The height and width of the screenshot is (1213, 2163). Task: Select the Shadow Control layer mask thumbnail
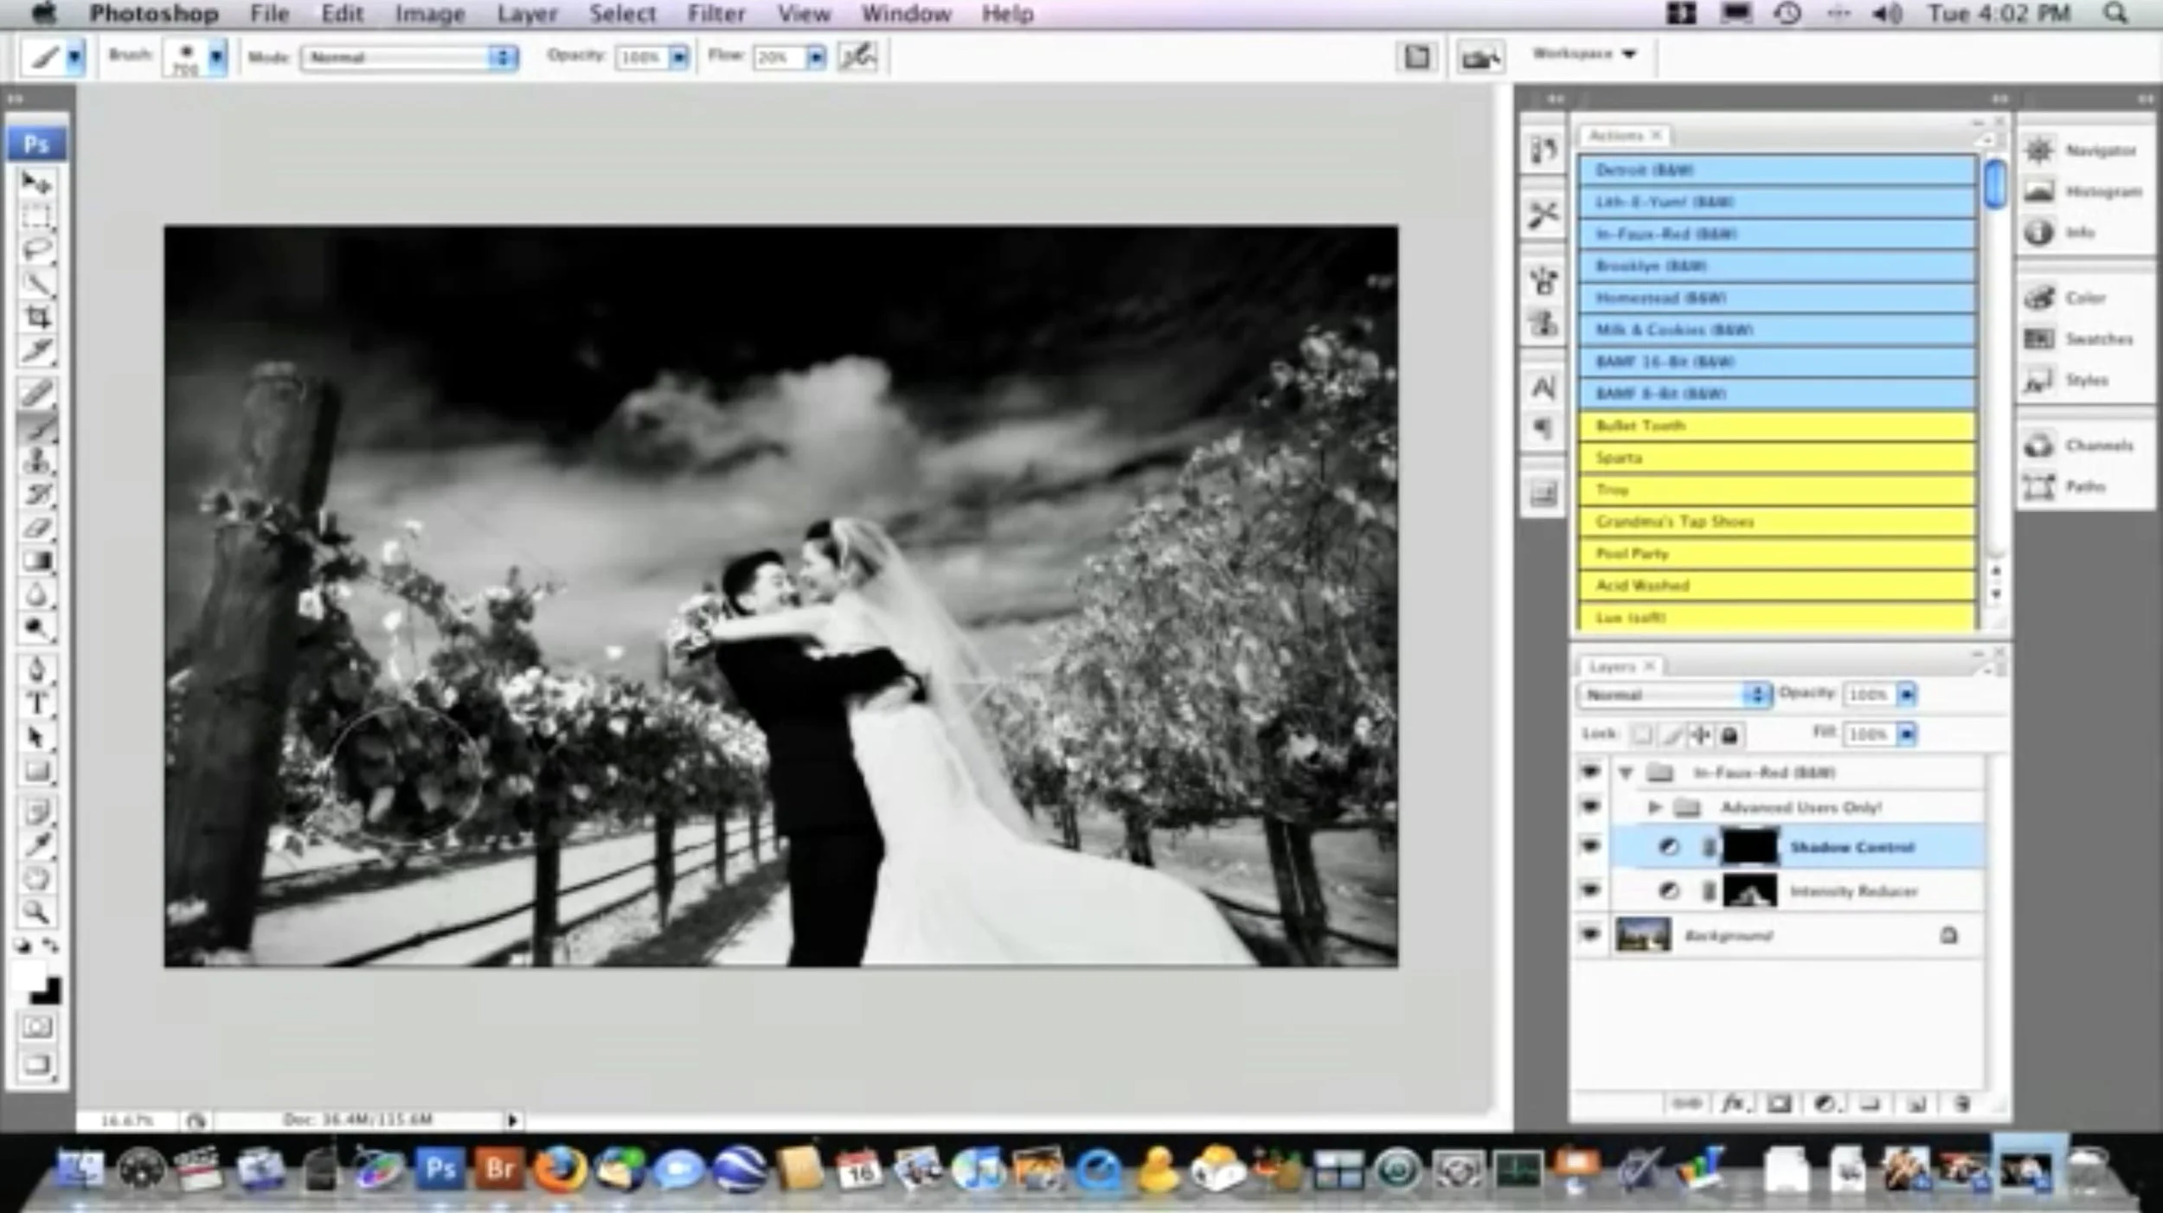click(1749, 847)
